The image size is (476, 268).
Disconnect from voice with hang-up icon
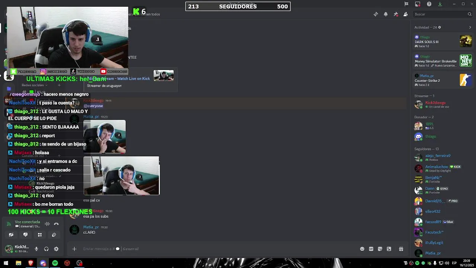click(x=57, y=224)
